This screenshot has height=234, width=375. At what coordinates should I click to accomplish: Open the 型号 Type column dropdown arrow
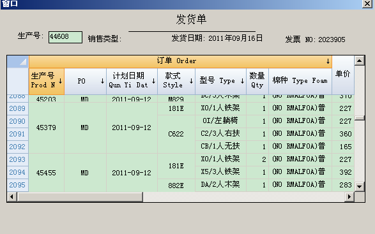(242, 81)
